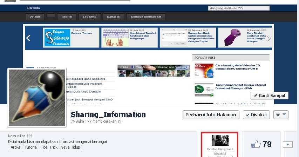Open Kumpulan Kode untuk membuka Program Windows

[201, 37]
